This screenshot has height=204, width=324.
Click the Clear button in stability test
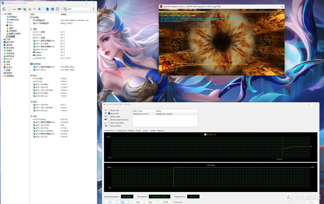[138, 202]
